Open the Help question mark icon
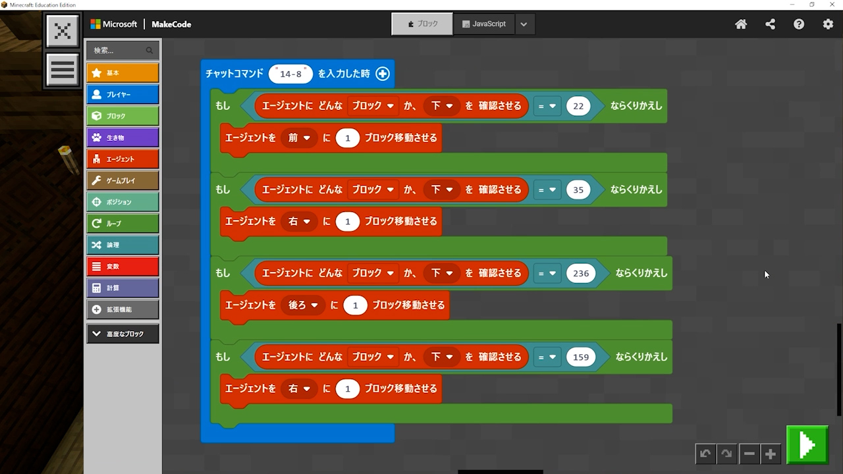Screen dimensions: 843x474 click(799, 24)
